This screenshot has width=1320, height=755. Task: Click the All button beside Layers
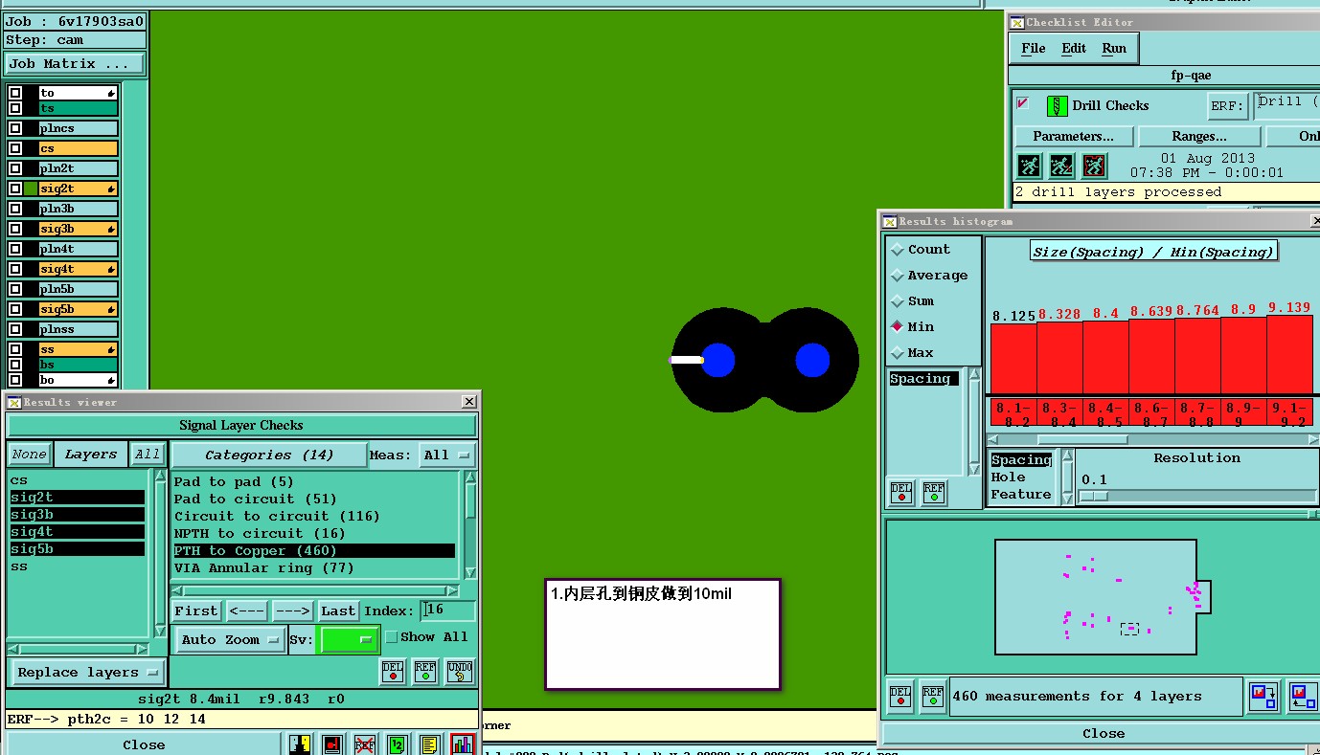(147, 455)
